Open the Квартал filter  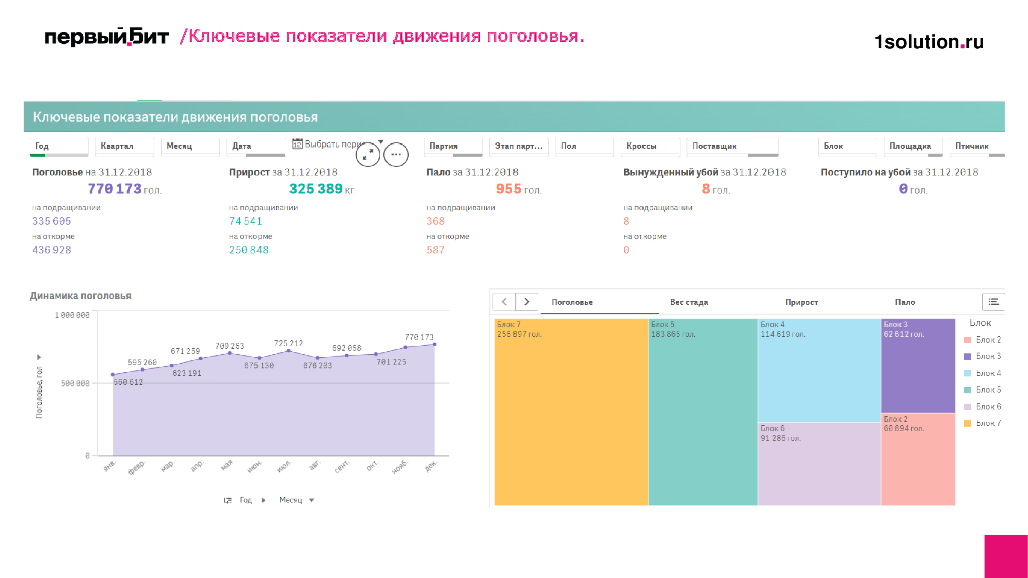click(x=124, y=147)
